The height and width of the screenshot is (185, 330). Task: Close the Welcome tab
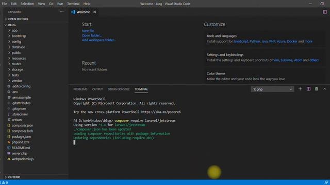pyautogui.click(x=95, y=12)
